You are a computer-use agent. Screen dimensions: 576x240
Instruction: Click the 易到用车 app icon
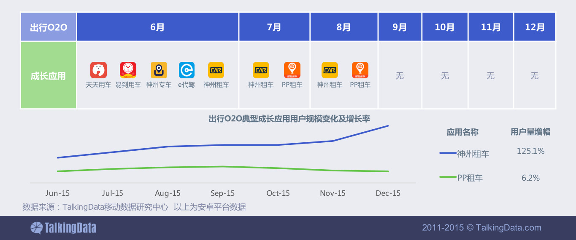point(128,70)
